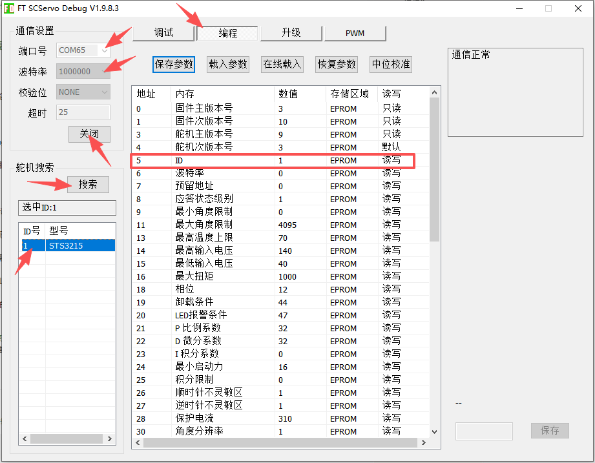
Task: Click the 搜索 servo search button
Action: point(88,184)
